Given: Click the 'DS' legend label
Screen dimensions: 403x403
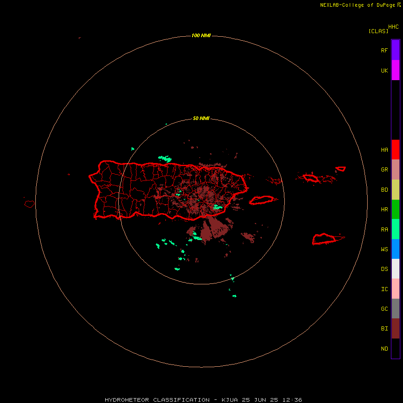Looking at the screenshot, I should [384, 269].
